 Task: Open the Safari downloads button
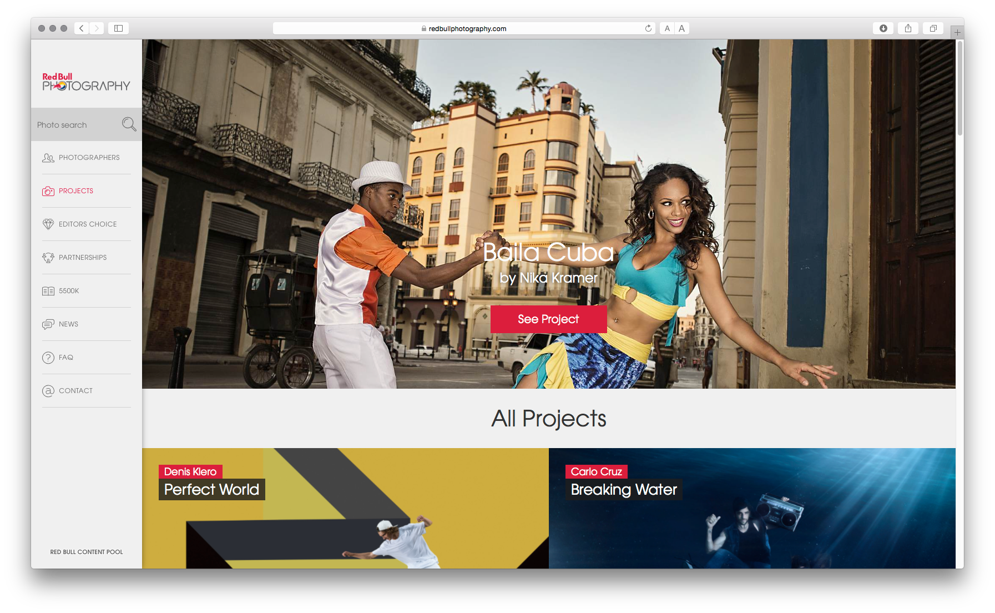(x=883, y=28)
